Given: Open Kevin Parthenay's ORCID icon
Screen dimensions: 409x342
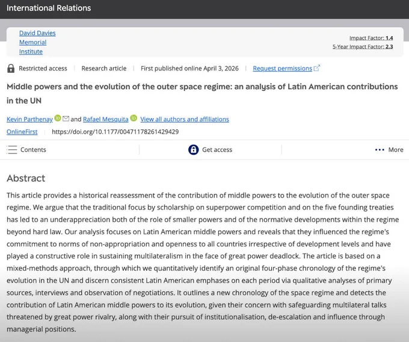Looking at the screenshot, I should click(58, 118).
